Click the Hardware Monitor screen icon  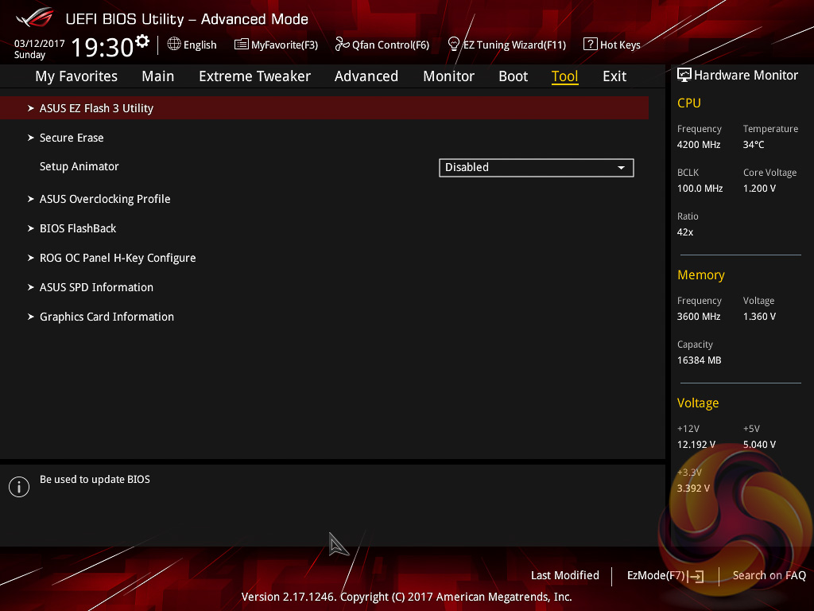click(684, 76)
